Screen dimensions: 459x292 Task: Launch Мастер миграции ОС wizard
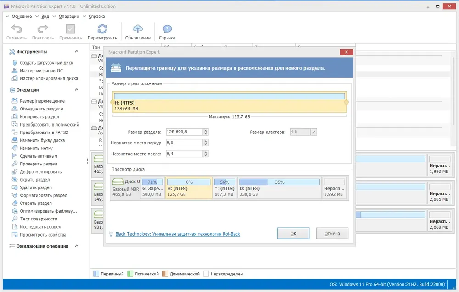41,71
